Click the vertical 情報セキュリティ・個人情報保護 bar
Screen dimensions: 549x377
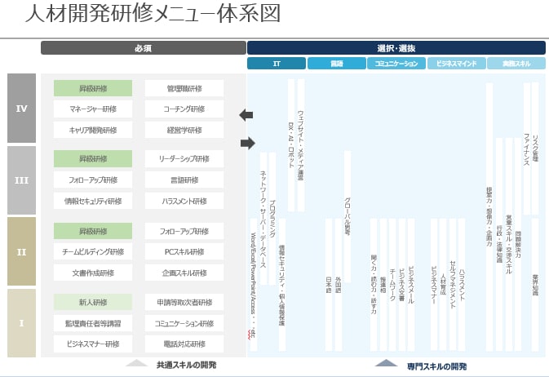(x=282, y=285)
